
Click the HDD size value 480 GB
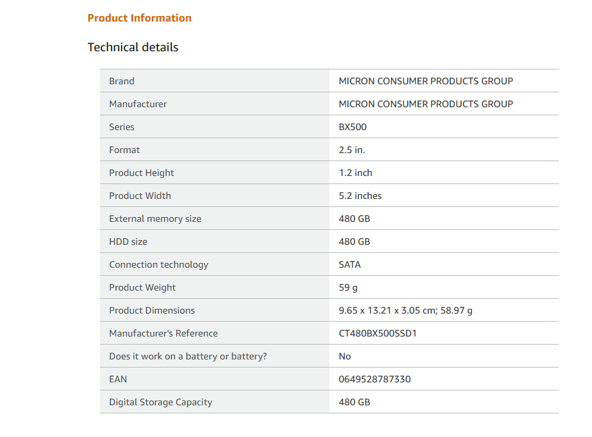(x=354, y=241)
